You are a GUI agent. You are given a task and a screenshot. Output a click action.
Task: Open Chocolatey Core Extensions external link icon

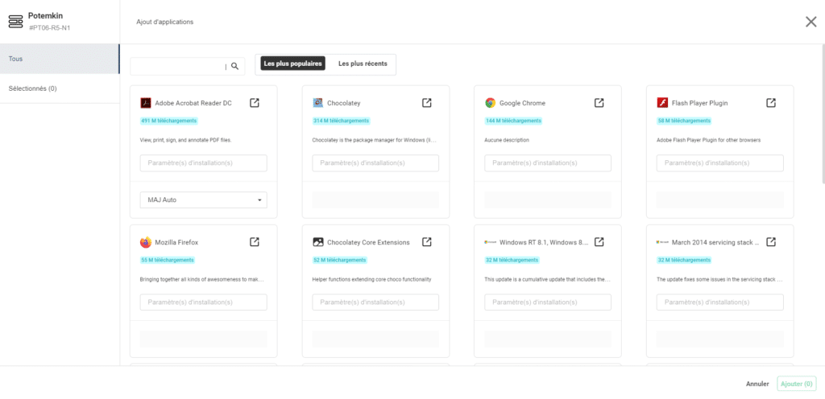(427, 242)
